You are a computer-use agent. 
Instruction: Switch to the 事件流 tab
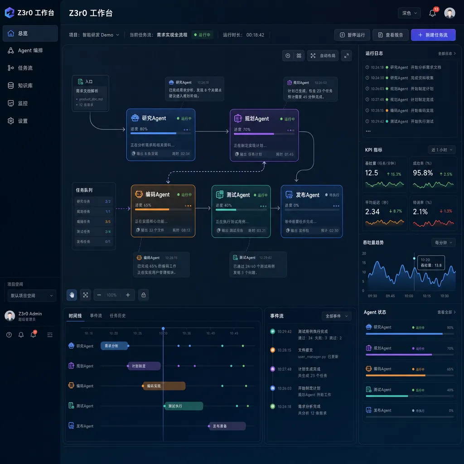(96, 316)
